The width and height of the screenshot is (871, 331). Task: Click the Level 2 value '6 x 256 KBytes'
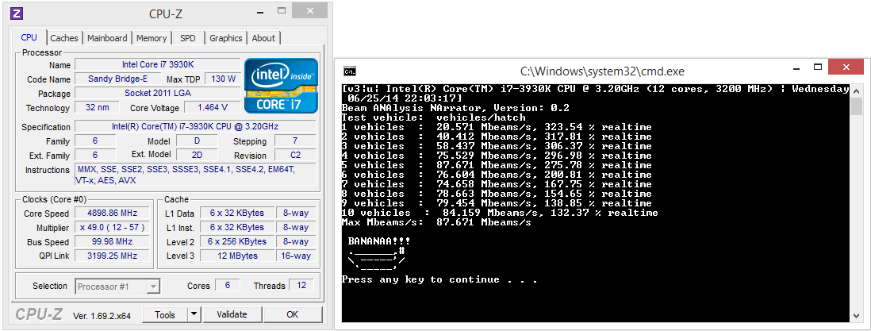tap(237, 242)
